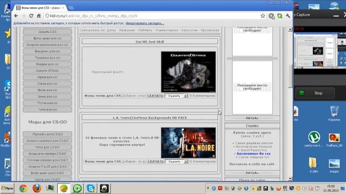Select the TrollFace_HD desktop image

(334, 140)
